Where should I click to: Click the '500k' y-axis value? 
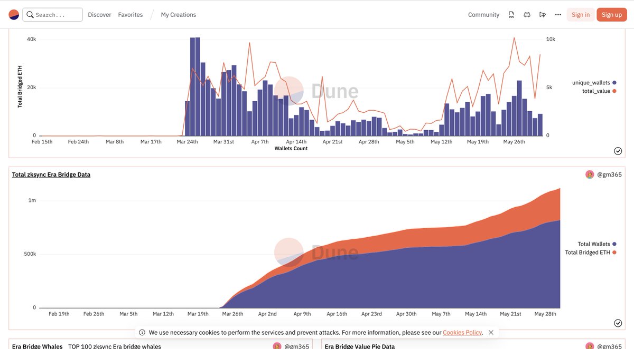(x=30, y=254)
